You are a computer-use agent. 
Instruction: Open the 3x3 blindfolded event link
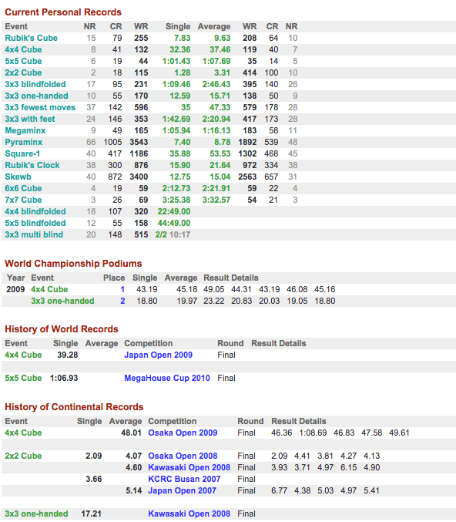tap(35, 84)
